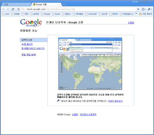Open the wkwmd81 bookmark
The image size is (154, 135).
[91, 14]
